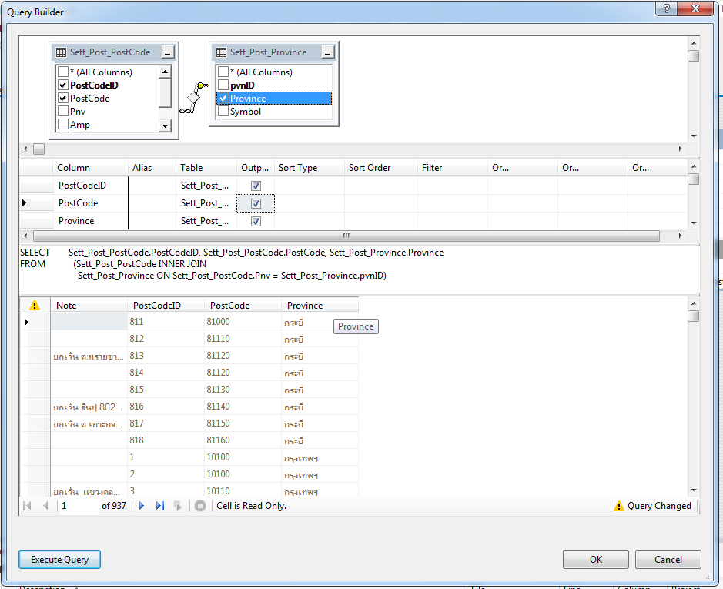This screenshot has width=723, height=589.
Task: Check the Symbol column checkbox
Action: pos(223,112)
